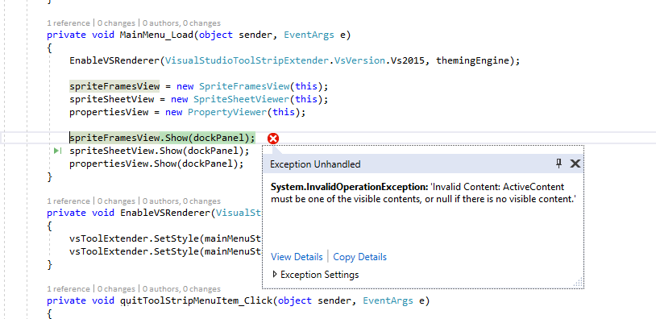Click EventArgs type in quitToolStripMenuItem_Click signature
Screen dimensions: 656x319
pyautogui.click(x=388, y=300)
